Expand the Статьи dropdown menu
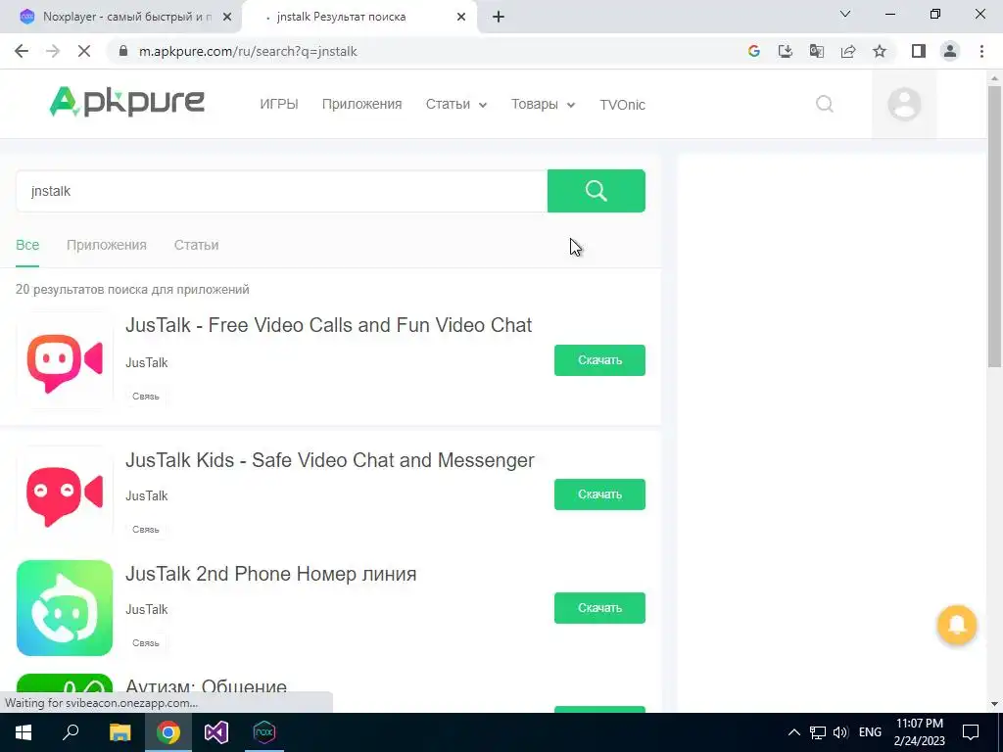Image resolution: width=1003 pixels, height=752 pixels. pos(456,104)
